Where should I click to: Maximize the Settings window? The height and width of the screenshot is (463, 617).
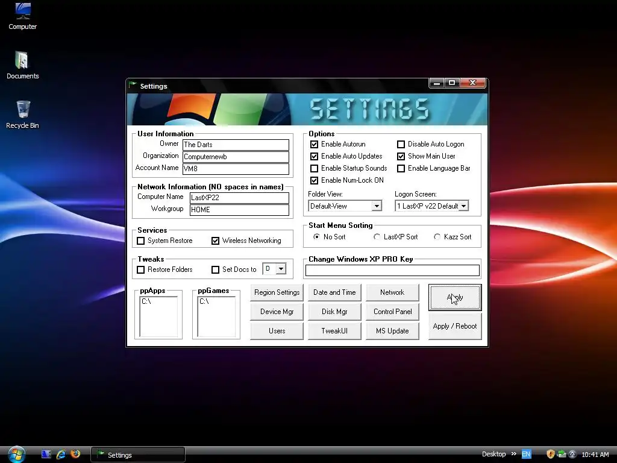point(452,83)
